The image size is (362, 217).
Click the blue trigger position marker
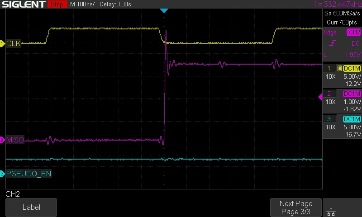pos(164,10)
